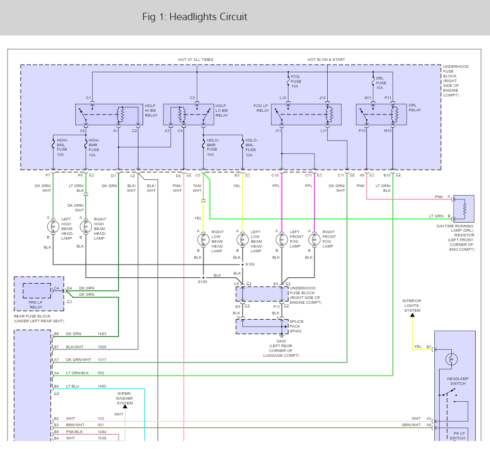Viewport: 490px width, 449px height.
Task: Click the 'RIGHT FRONT FOG LAMP' label
Action: [x=329, y=239]
